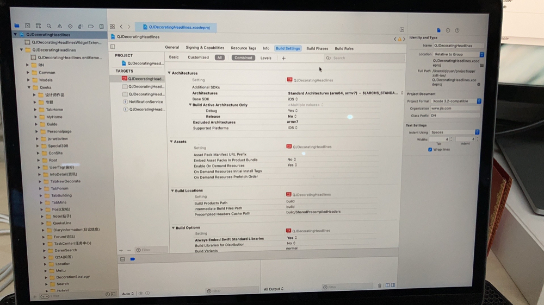Open the Report navigator

click(x=101, y=26)
